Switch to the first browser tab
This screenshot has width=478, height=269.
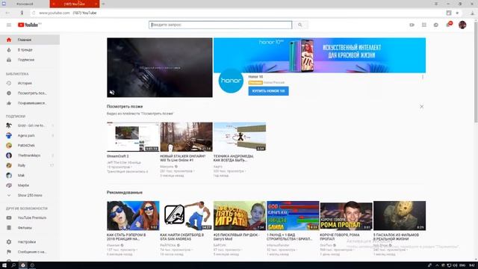tap(25, 4)
